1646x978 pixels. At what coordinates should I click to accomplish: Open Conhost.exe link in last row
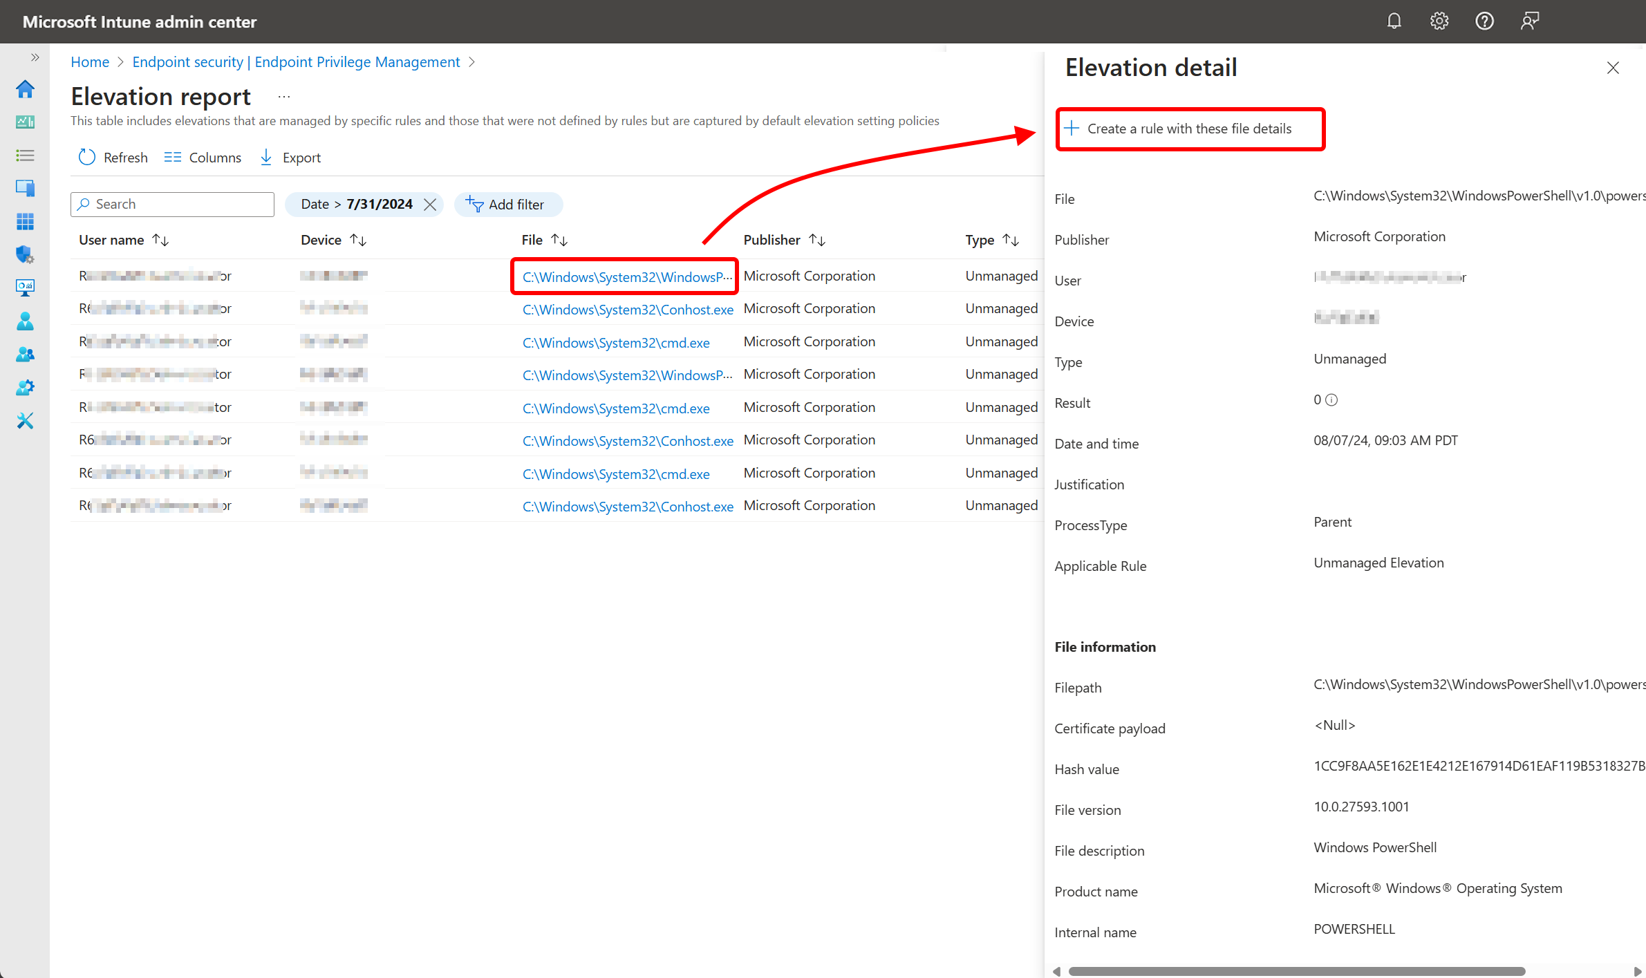tap(628, 506)
